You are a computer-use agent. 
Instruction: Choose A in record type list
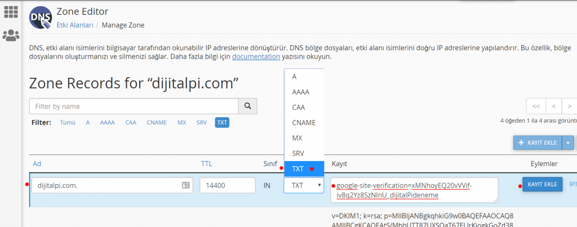pyautogui.click(x=304, y=77)
